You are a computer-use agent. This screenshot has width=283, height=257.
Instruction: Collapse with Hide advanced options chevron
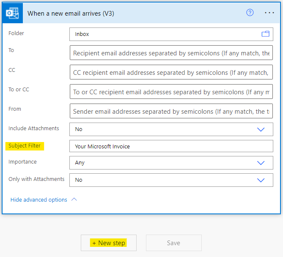(x=74, y=200)
